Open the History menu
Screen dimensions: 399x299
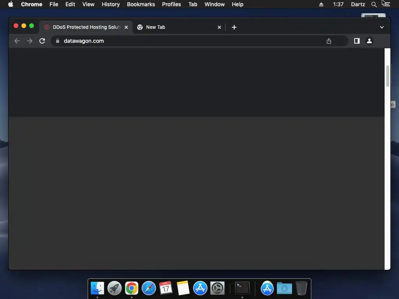click(111, 4)
